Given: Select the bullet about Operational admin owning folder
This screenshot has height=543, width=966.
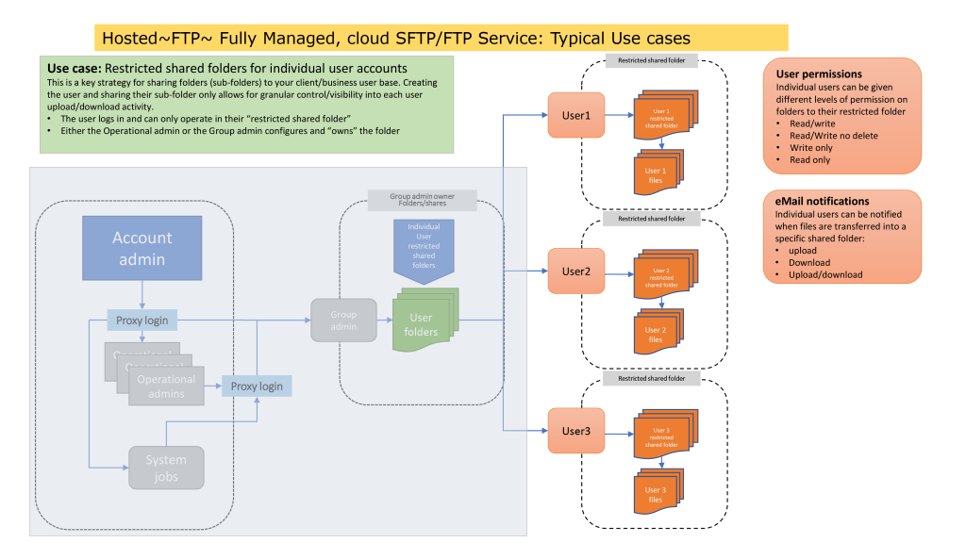Looking at the screenshot, I should click(224, 130).
